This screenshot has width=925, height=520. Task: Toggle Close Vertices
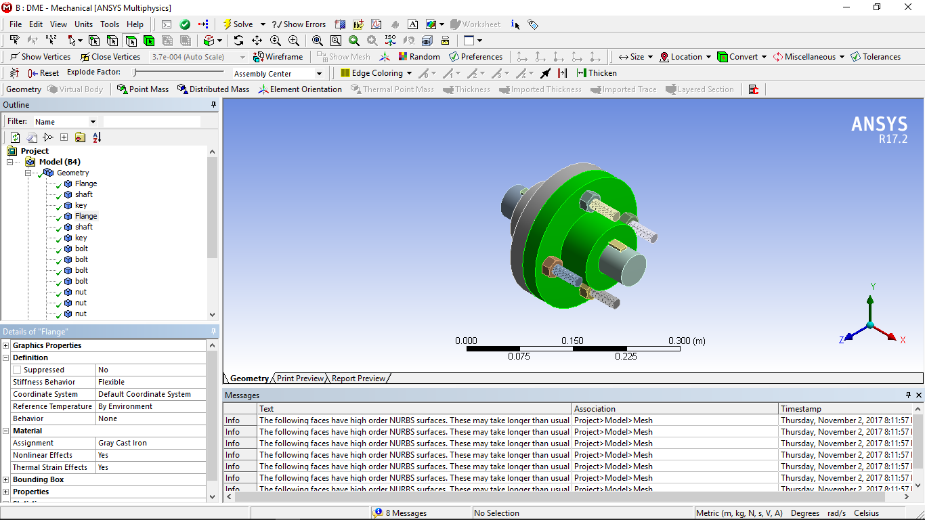[110, 57]
